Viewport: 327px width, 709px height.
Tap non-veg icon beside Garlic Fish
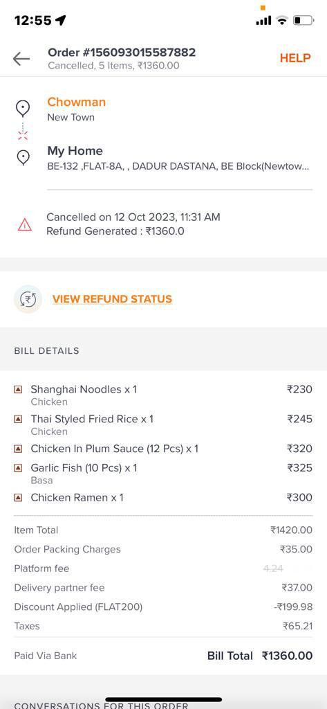pos(18,468)
